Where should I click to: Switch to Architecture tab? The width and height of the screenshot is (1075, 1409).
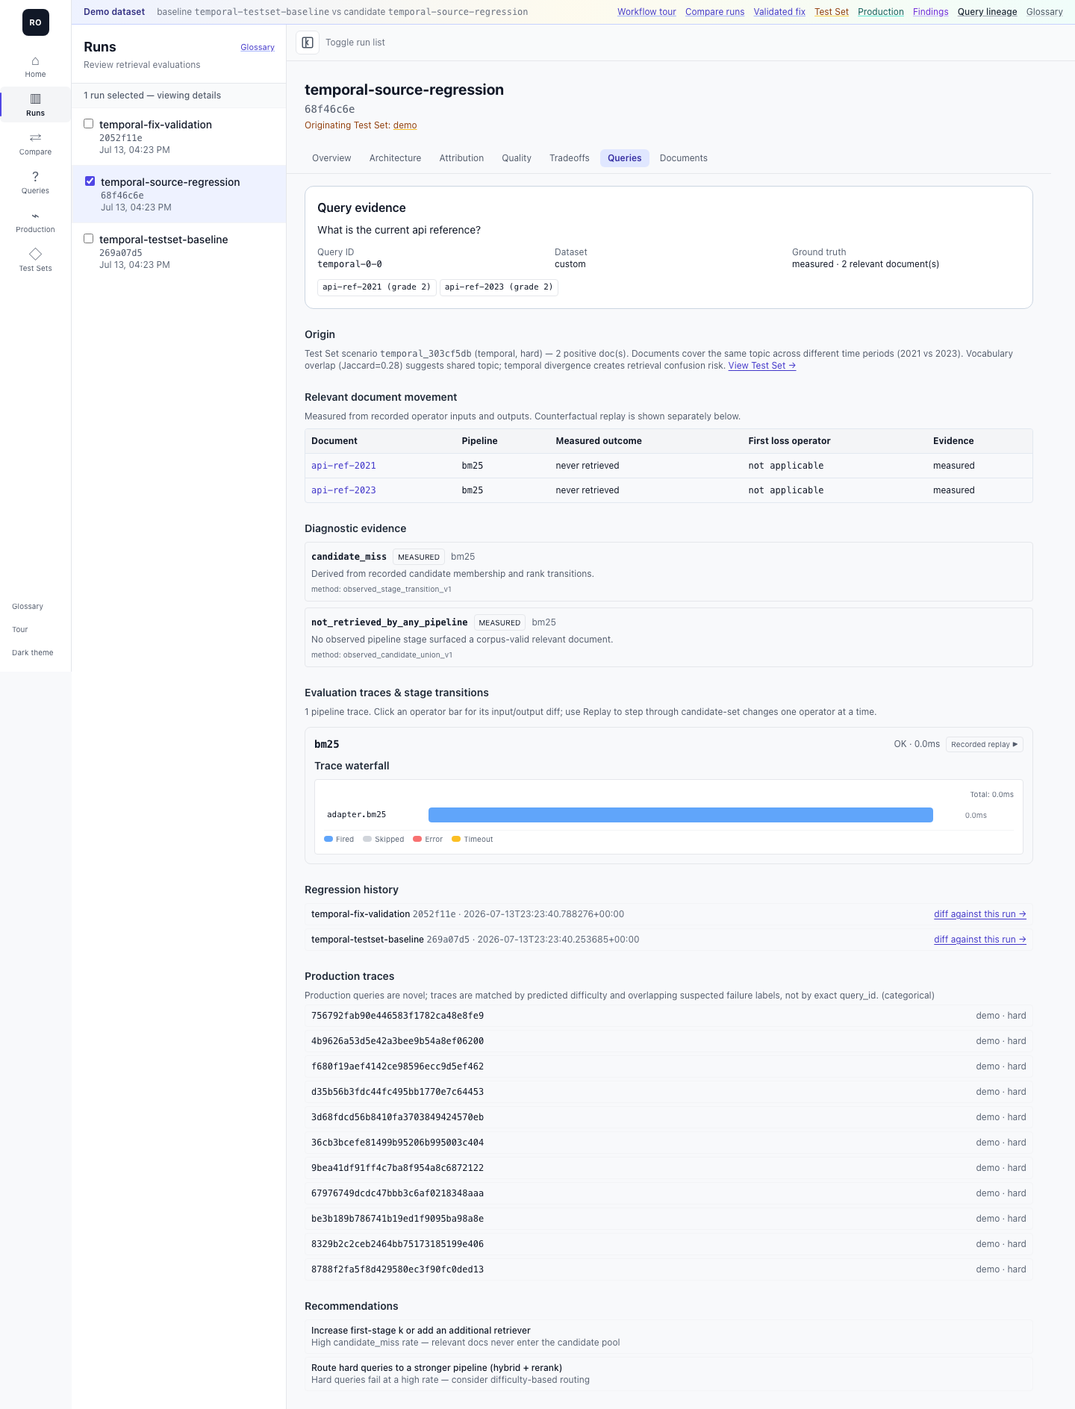pos(395,158)
